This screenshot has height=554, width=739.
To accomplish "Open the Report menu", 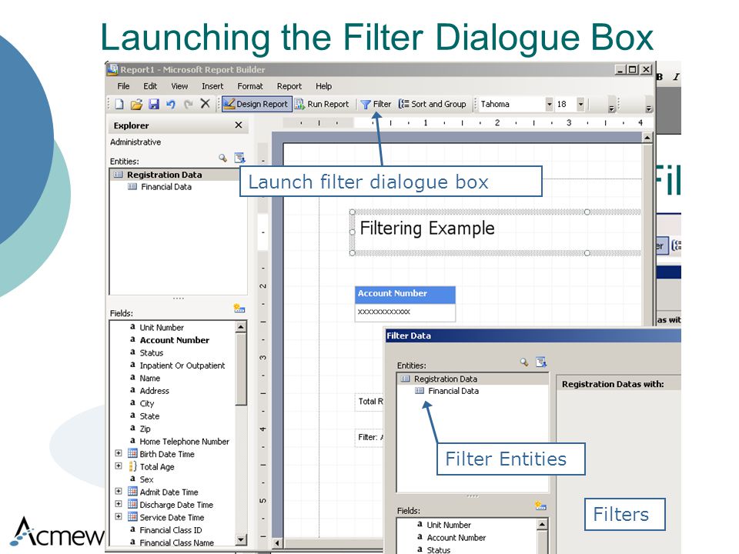I will 289,86.
